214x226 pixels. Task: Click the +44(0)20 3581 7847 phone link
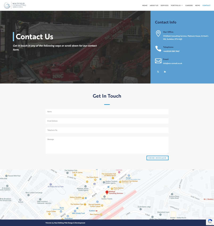[171, 51]
